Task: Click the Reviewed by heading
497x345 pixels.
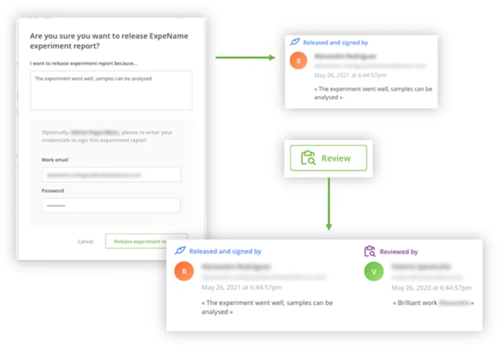Action: pyautogui.click(x=399, y=252)
